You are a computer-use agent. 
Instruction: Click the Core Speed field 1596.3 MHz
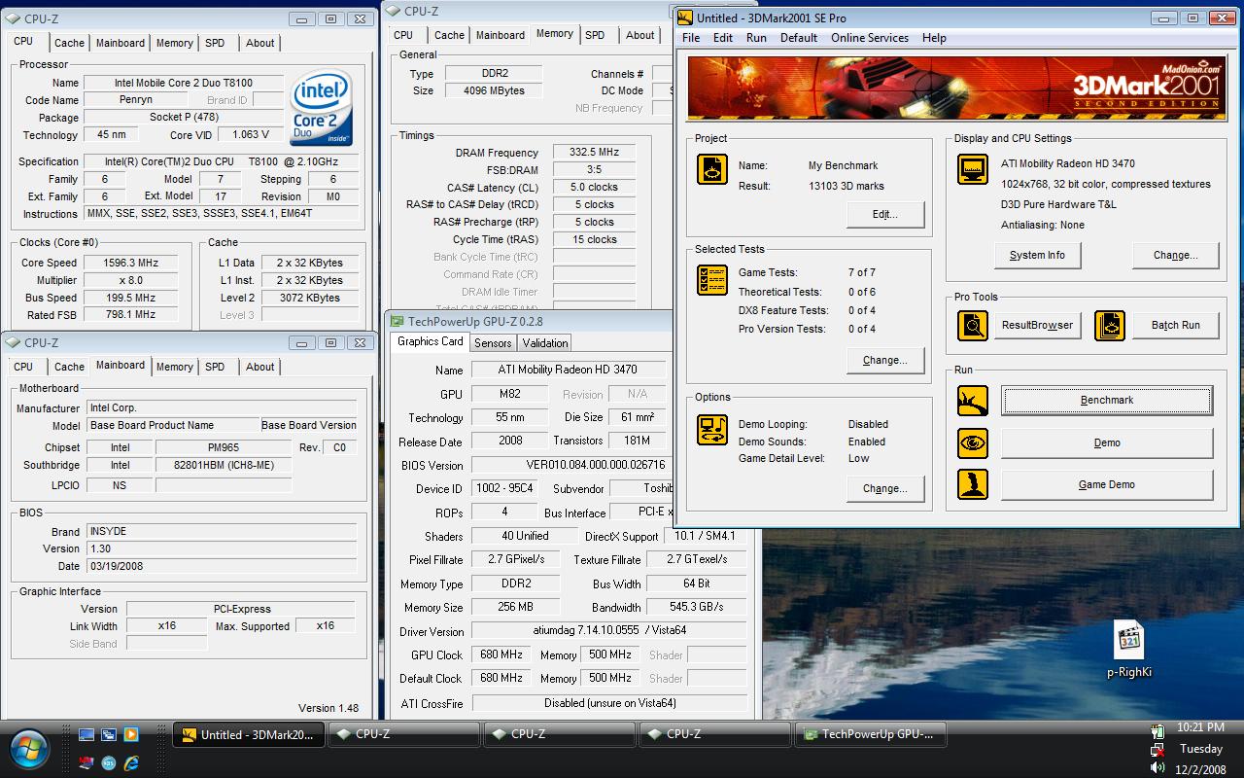tap(131, 263)
